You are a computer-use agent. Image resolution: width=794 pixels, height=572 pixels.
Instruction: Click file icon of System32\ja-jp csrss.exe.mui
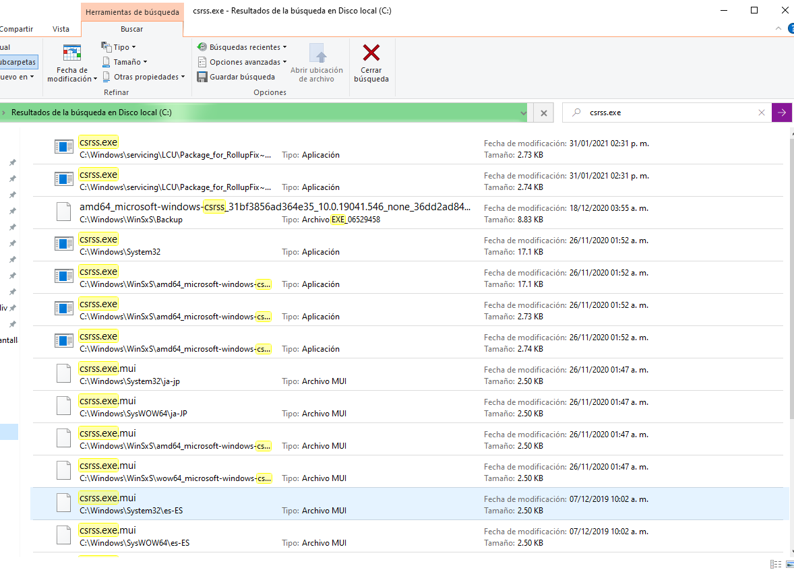click(x=64, y=373)
